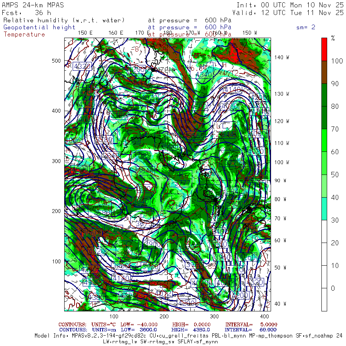Click the red swatch above the colorbar's 100 mark
346x346 pixels.
[324, 50]
